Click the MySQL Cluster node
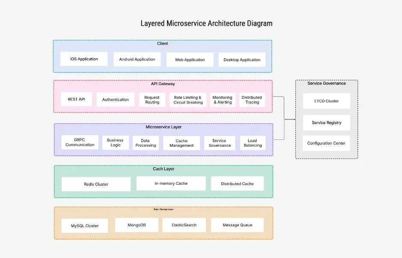This screenshot has height=258, width=402. tap(85, 225)
